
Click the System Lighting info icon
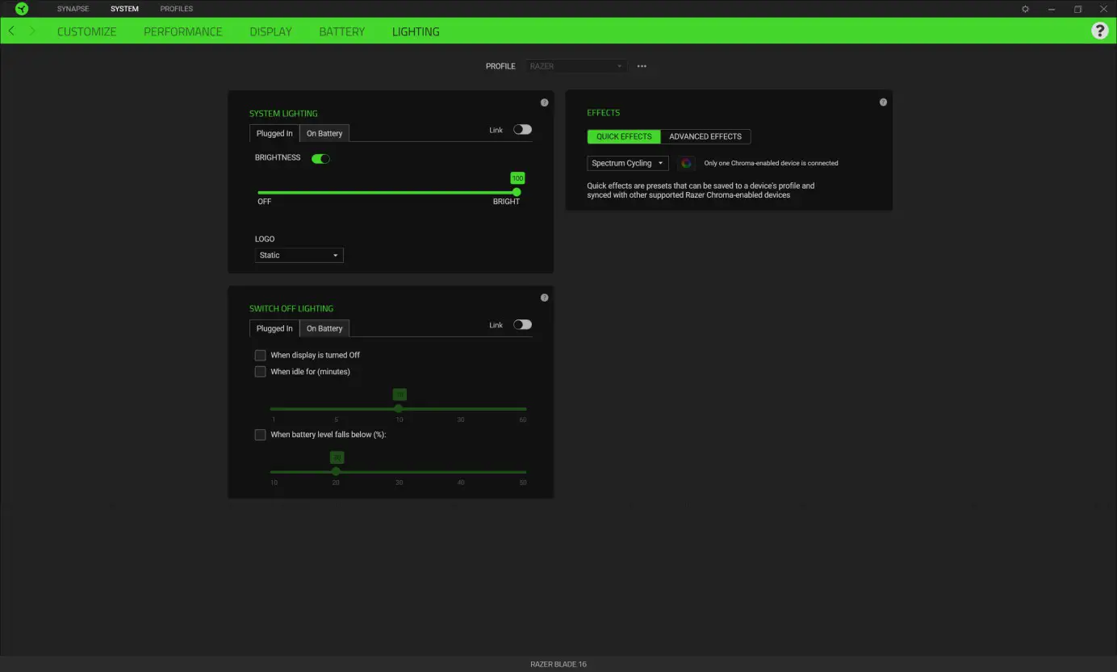coord(544,102)
